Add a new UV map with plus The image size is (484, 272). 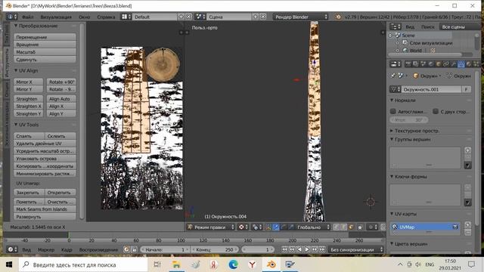point(467,225)
